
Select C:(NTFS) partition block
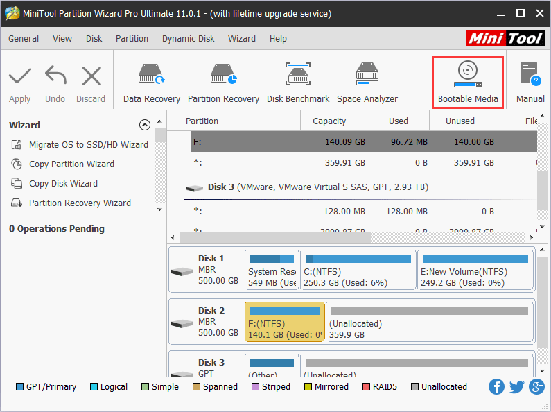point(358,270)
